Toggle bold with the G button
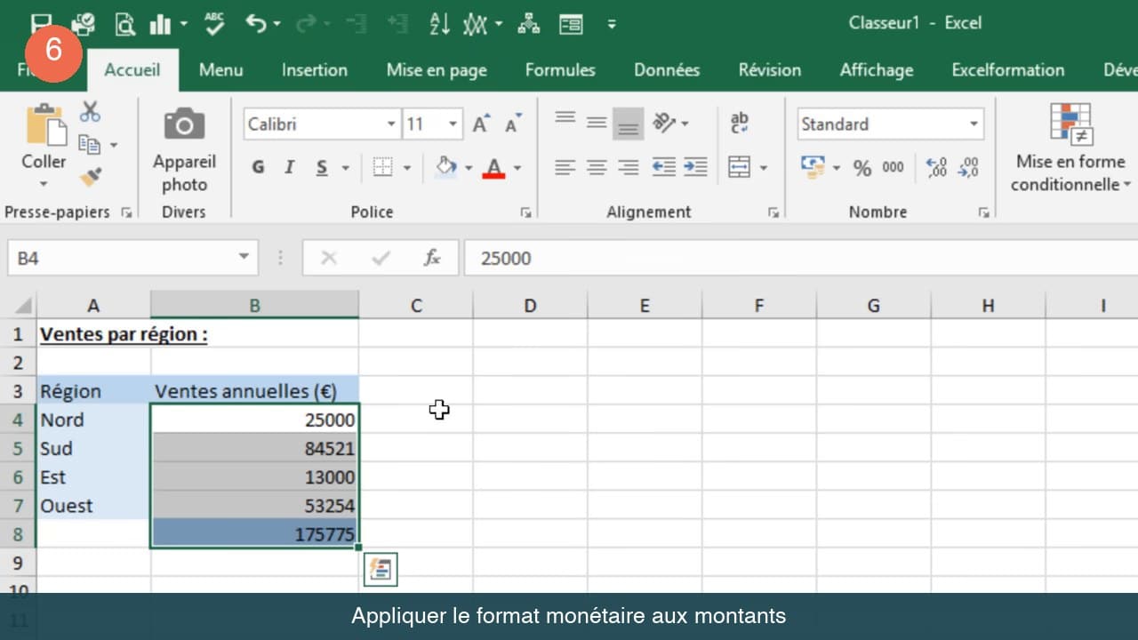1138x640 pixels. [x=258, y=167]
